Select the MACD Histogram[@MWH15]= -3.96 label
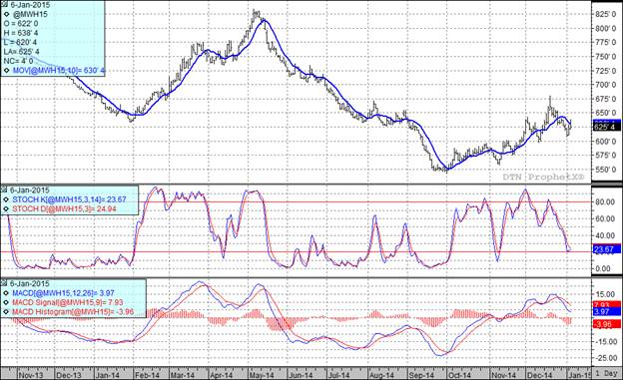623x380 pixels. pyautogui.click(x=73, y=312)
